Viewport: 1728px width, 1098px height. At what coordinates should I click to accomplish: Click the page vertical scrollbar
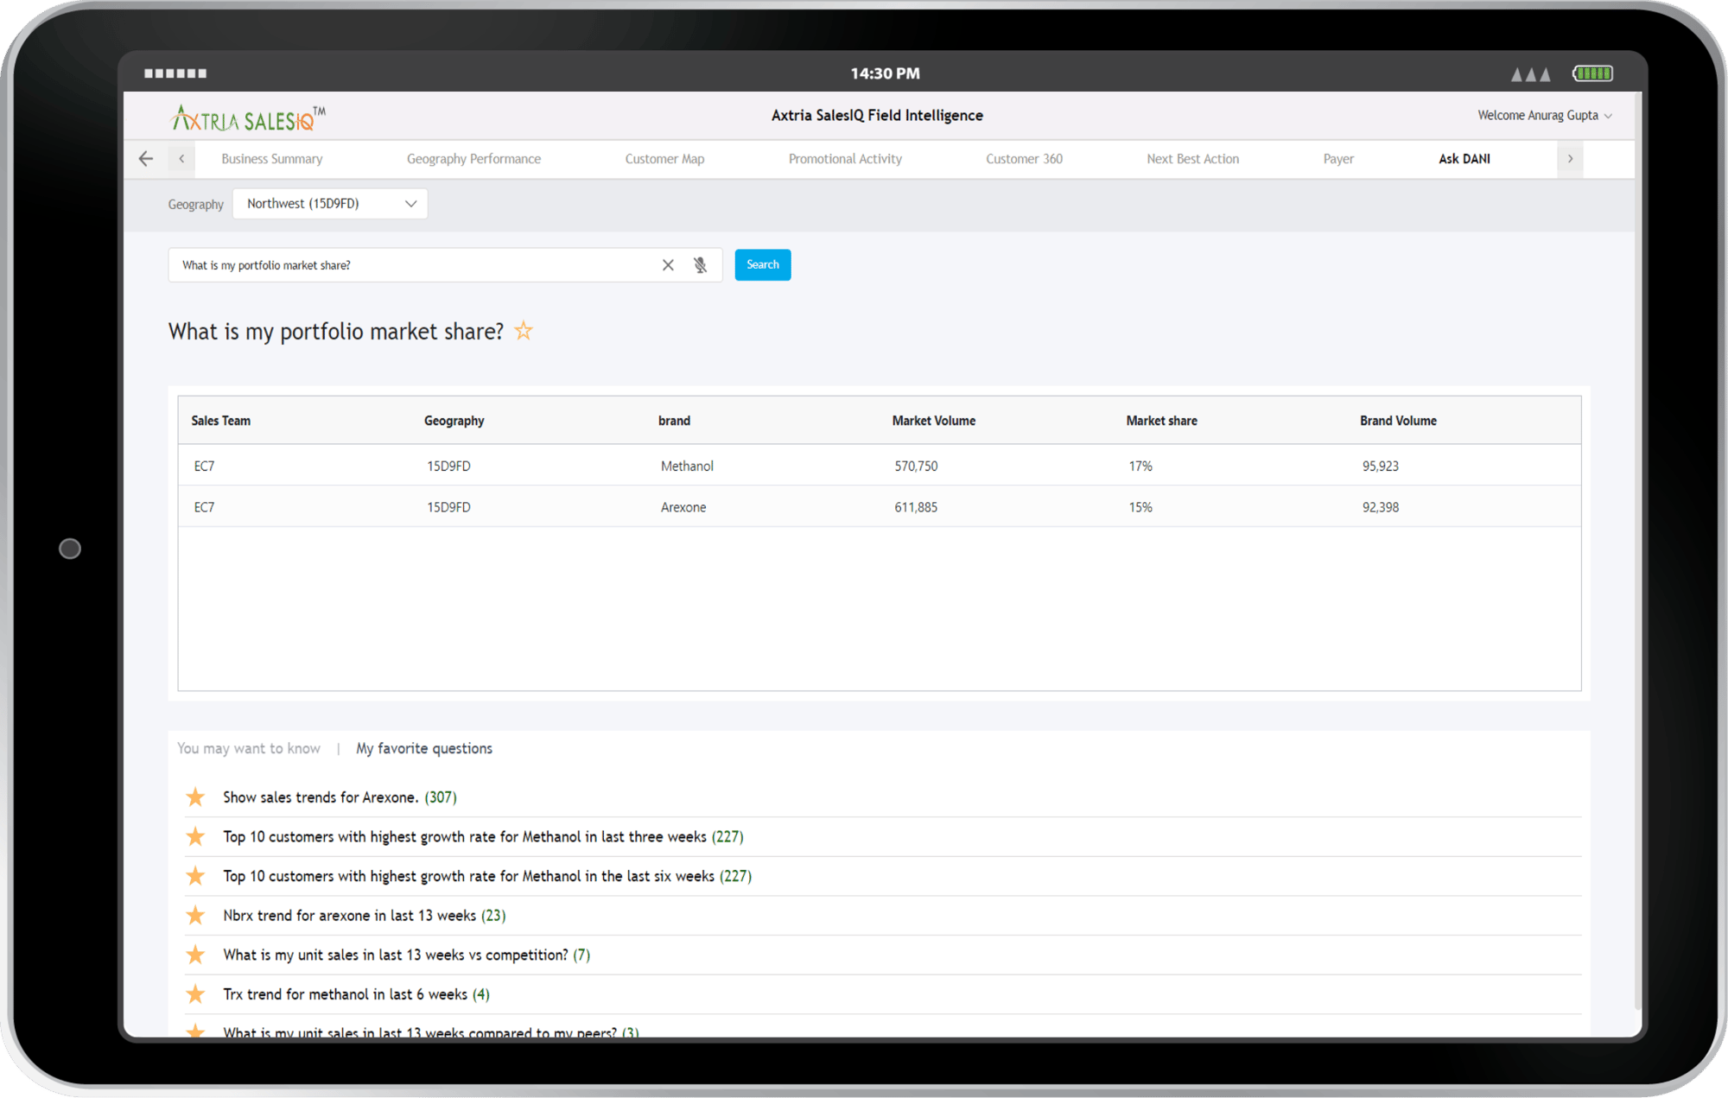[1638, 553]
